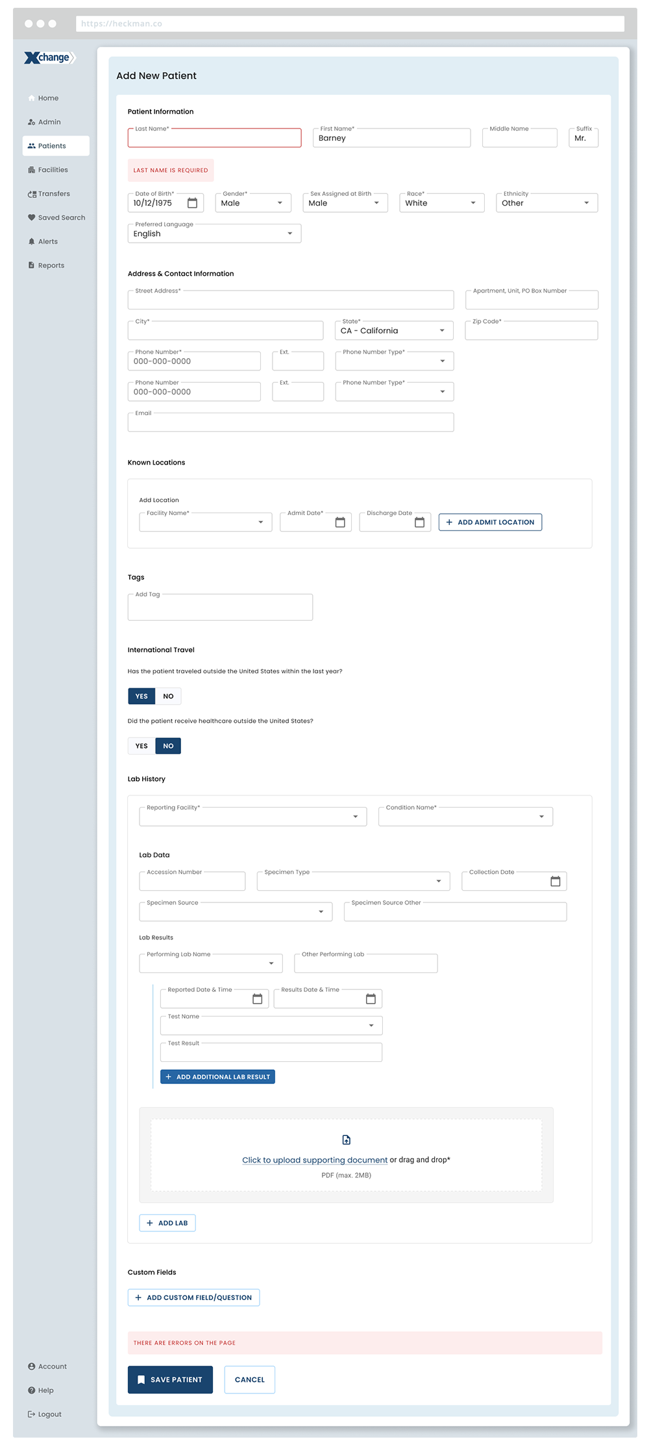This screenshot has height=1448, width=649.
Task: Open the Date of Birth calendar picker
Action: 192,203
